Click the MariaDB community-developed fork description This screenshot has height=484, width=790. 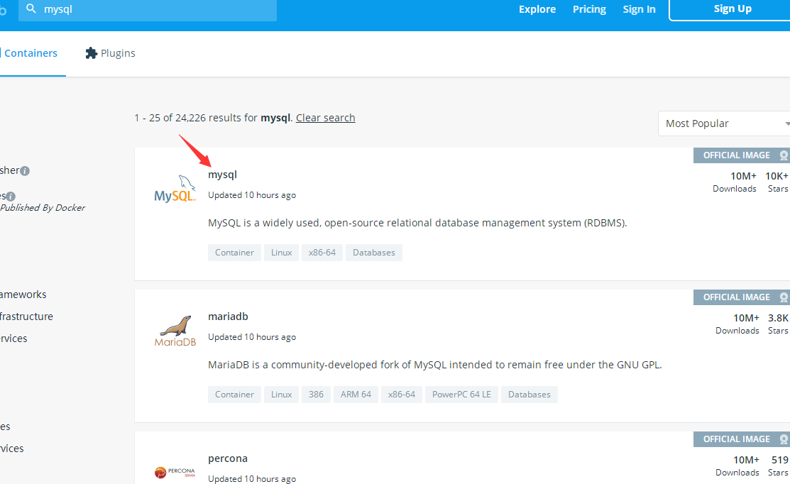click(x=435, y=365)
